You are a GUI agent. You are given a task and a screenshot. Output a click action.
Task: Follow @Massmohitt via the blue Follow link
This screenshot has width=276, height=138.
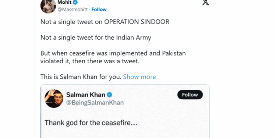point(99,9)
